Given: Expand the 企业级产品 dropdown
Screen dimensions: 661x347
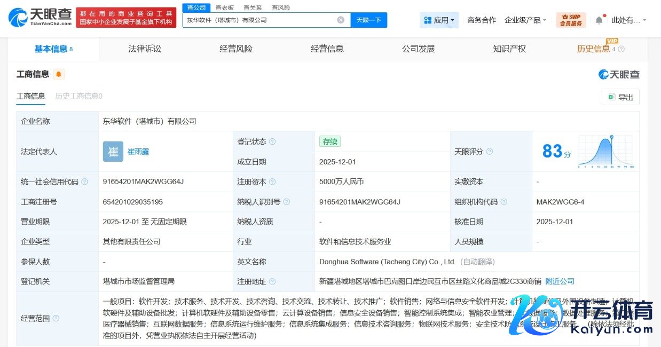Looking at the screenshot, I should tap(525, 20).
